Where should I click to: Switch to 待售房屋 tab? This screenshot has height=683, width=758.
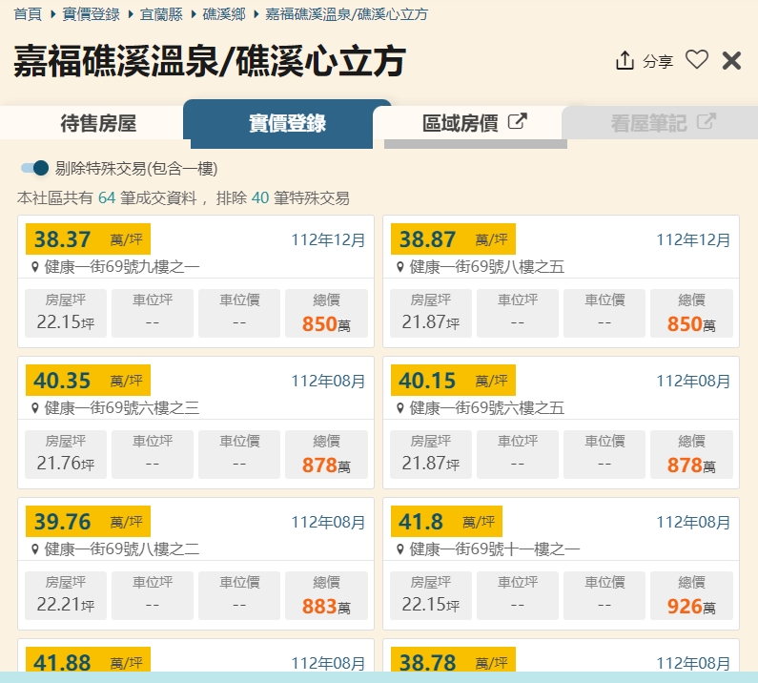click(98, 123)
